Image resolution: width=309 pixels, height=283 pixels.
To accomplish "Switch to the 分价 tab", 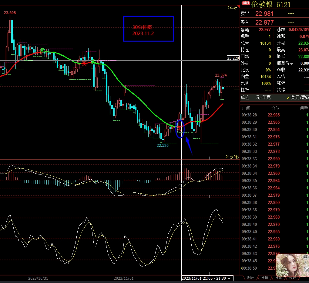I will click(264, 278).
